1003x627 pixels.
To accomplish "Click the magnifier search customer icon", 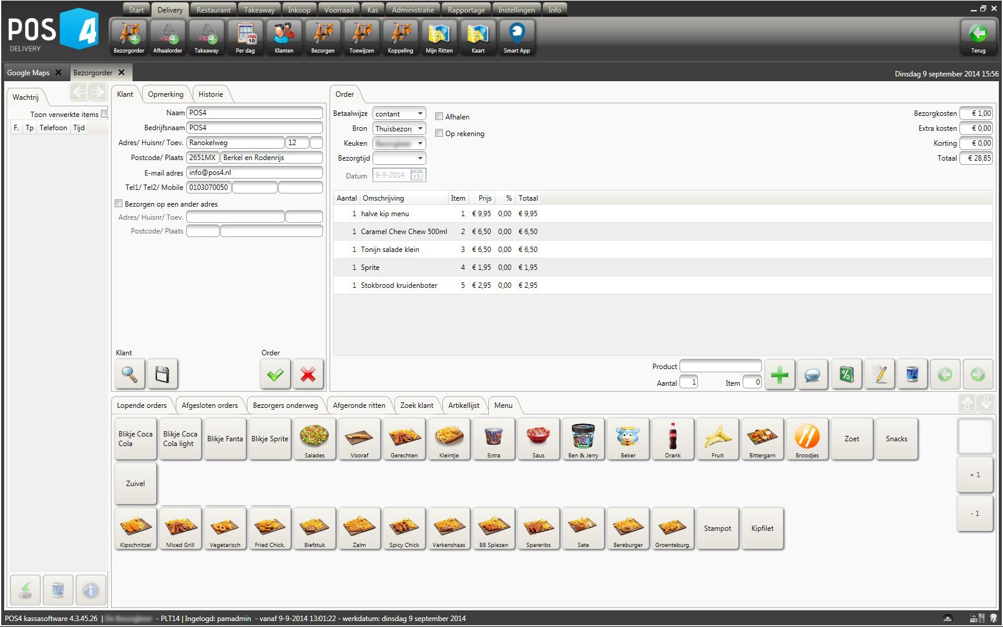I will [x=130, y=374].
